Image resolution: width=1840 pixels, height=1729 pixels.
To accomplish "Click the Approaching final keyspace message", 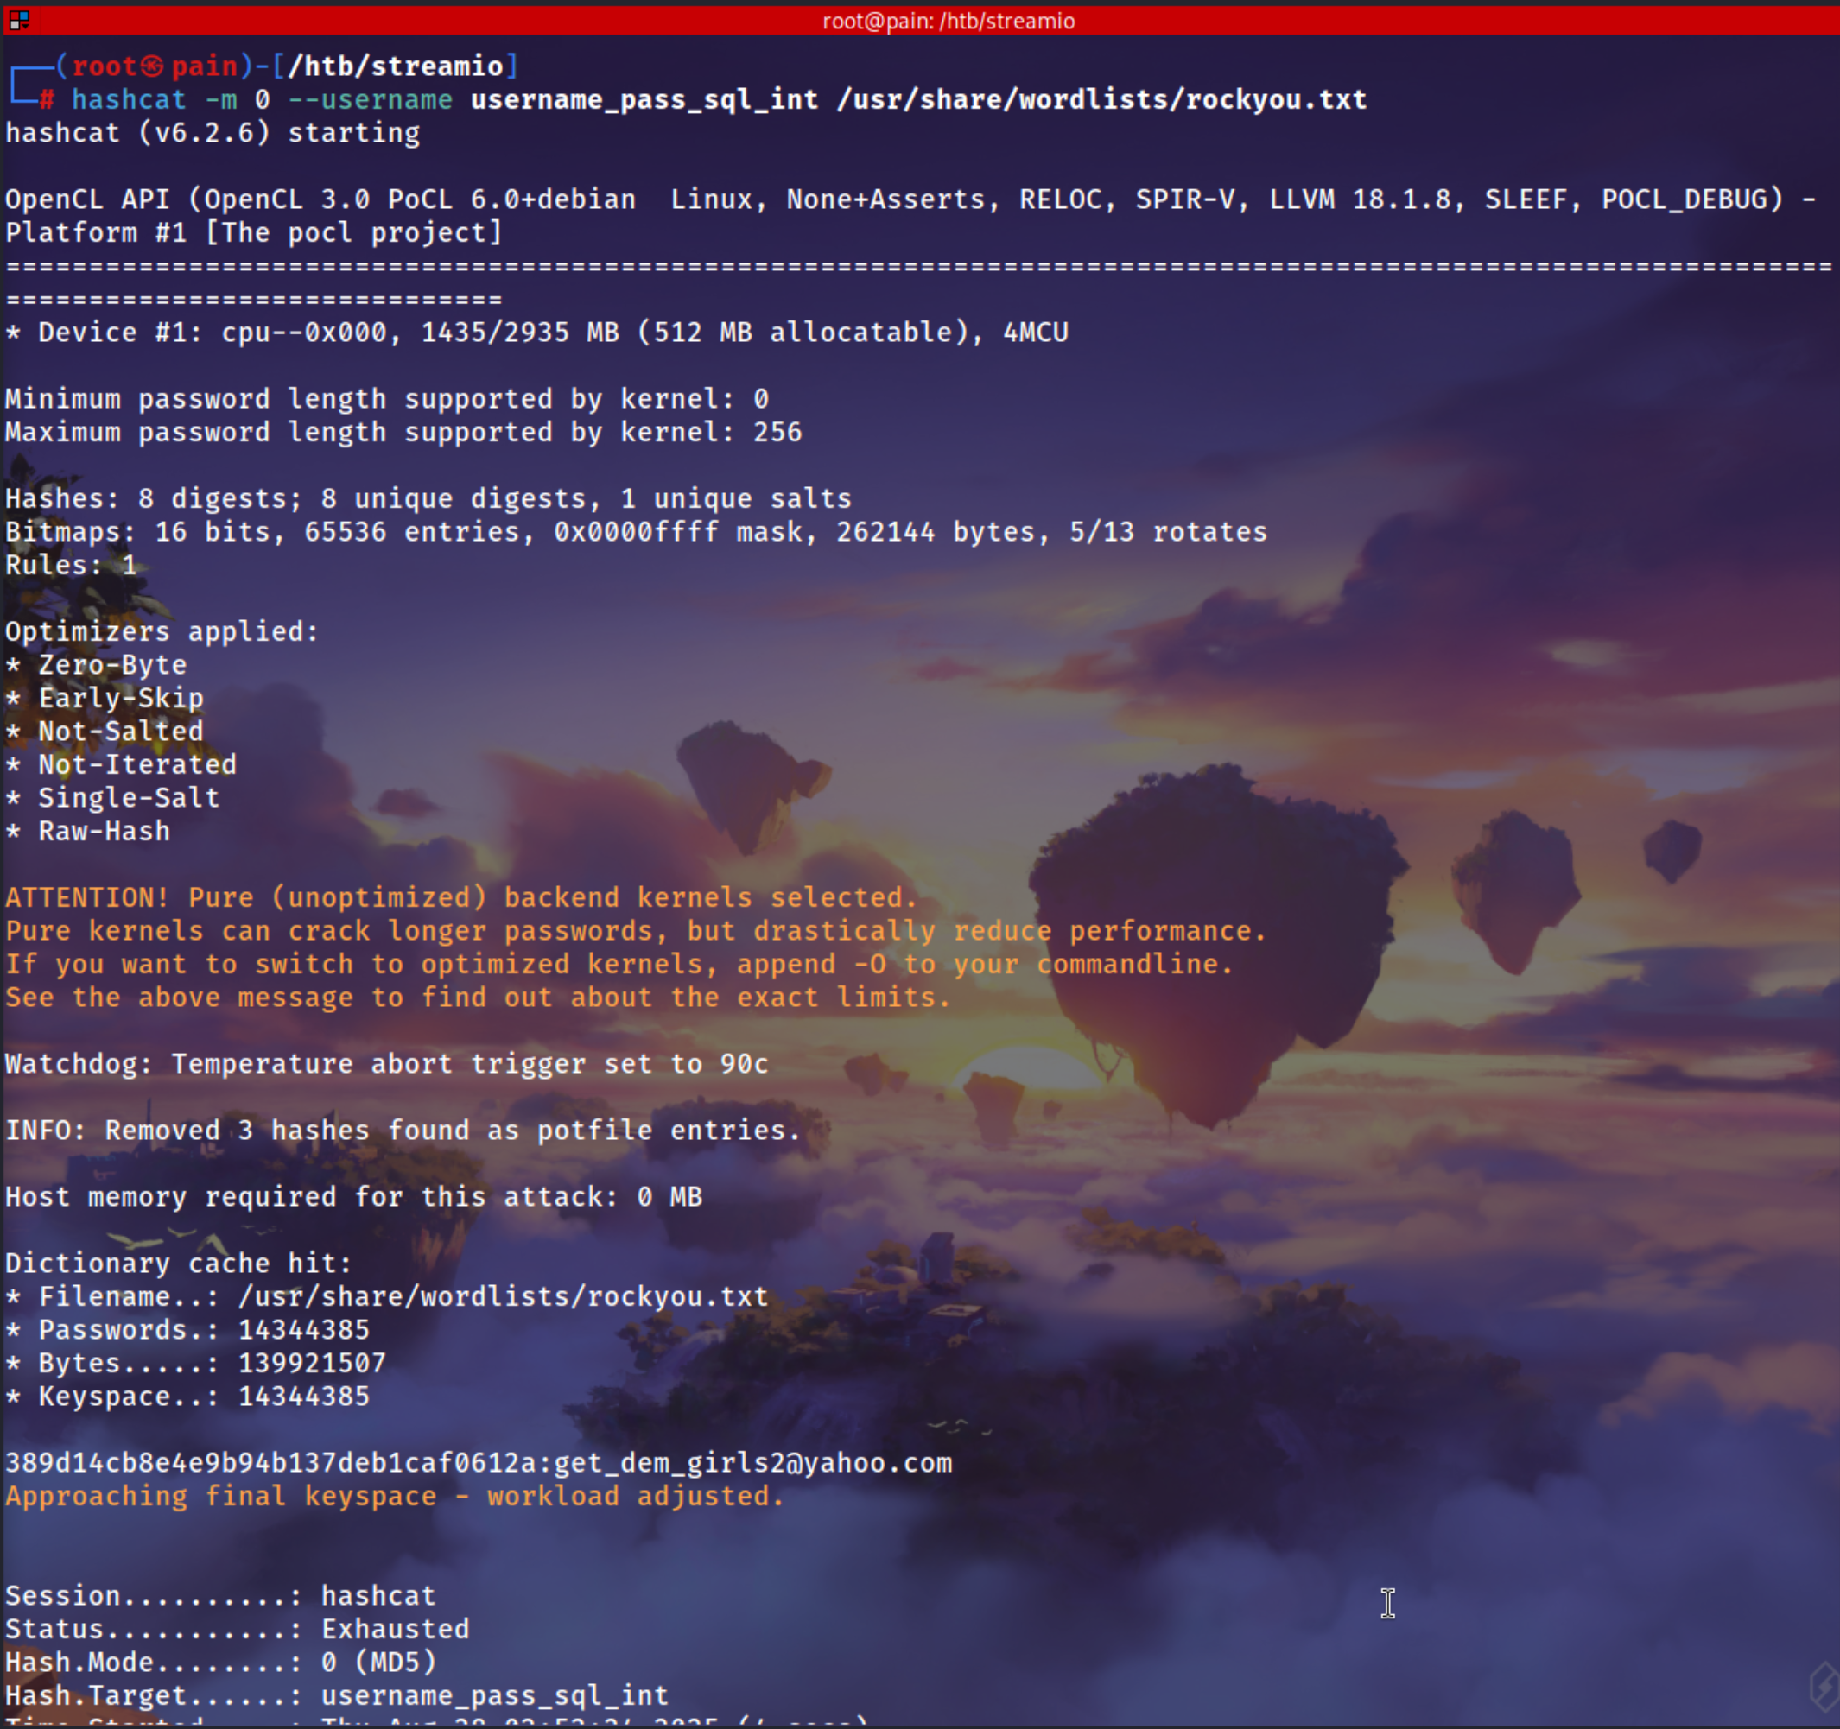I will click(x=394, y=1496).
